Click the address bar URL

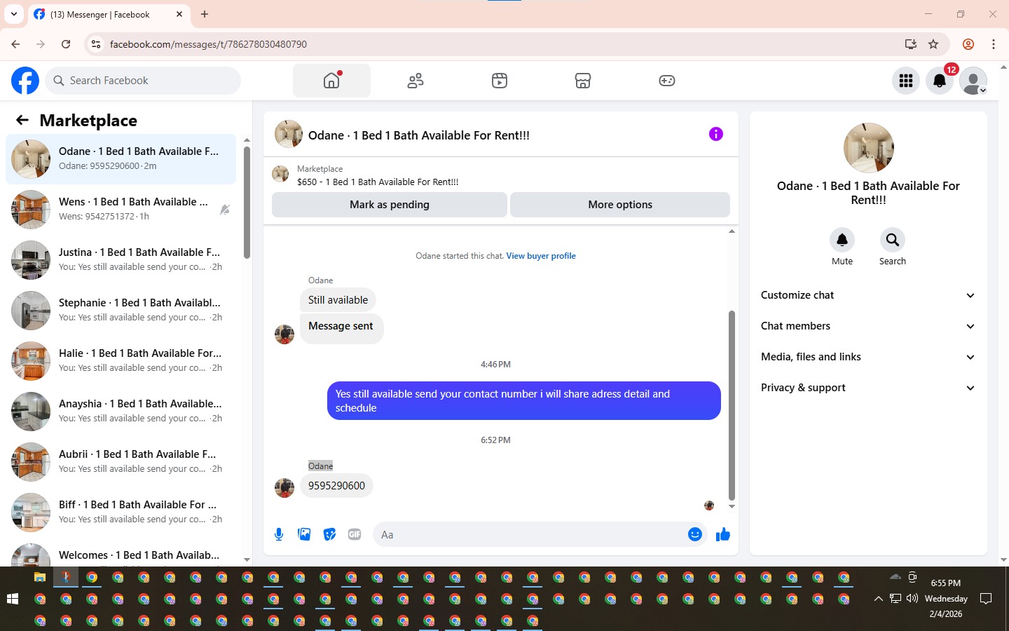tap(208, 44)
